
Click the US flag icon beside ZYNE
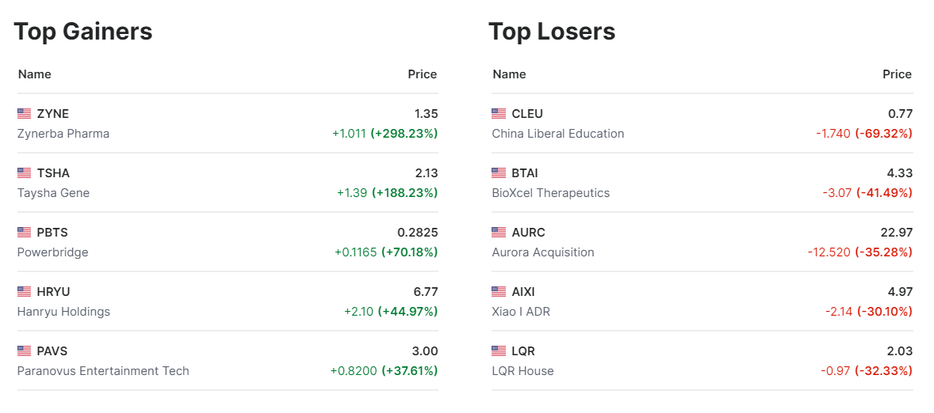pyautogui.click(x=24, y=114)
